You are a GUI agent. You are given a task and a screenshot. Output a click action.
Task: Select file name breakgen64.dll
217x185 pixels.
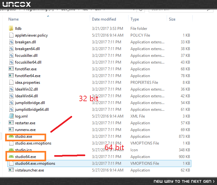click(x=27, y=49)
